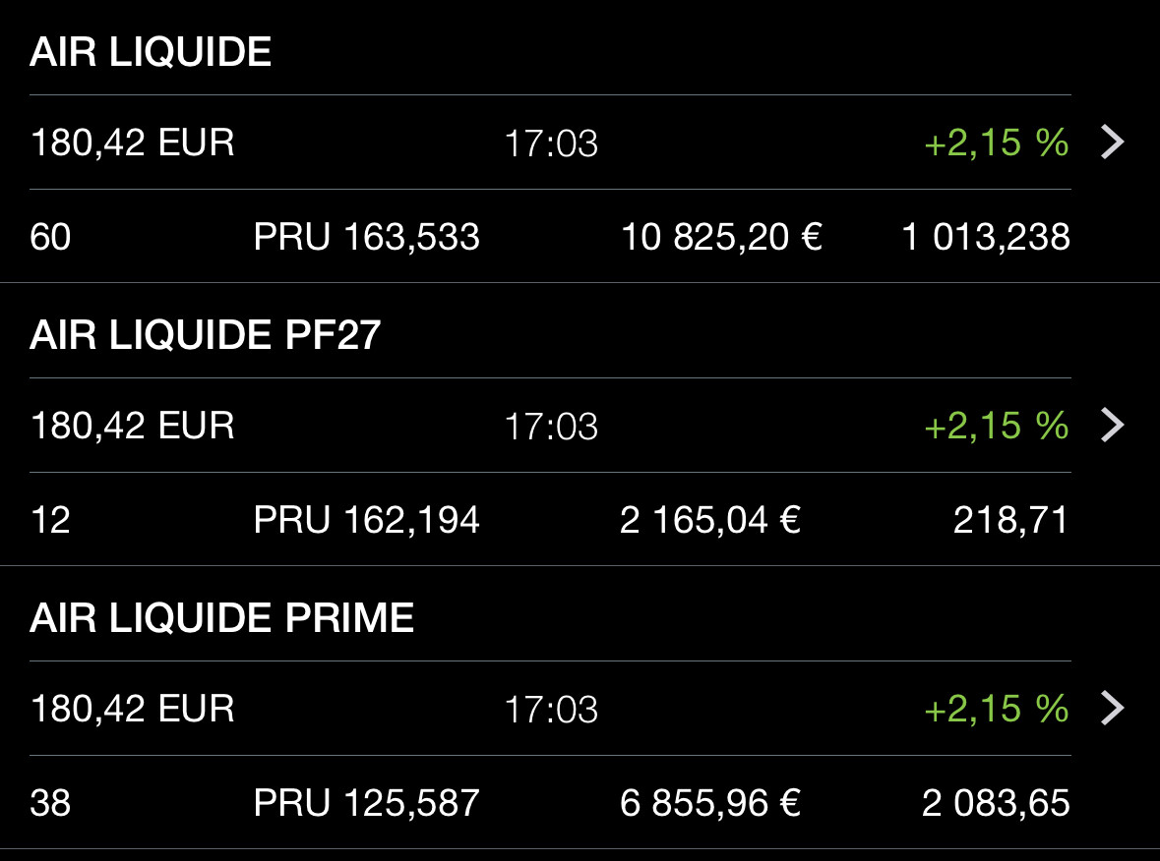
Task: Select the 2 165,04 € valuation
Action: coord(710,520)
